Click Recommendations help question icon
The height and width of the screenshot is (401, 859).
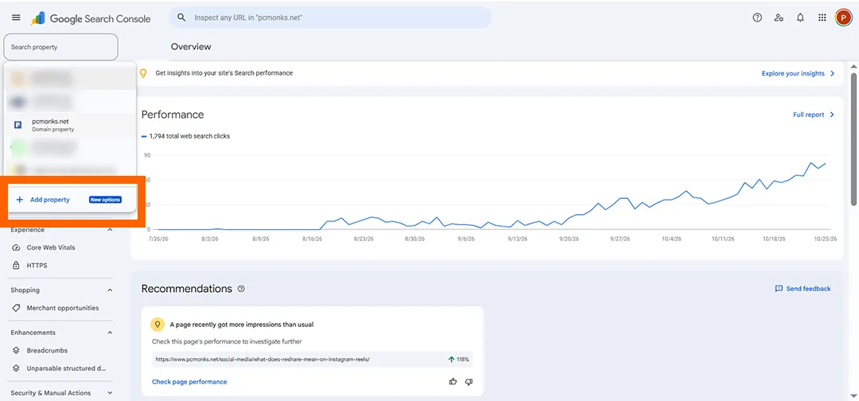241,289
